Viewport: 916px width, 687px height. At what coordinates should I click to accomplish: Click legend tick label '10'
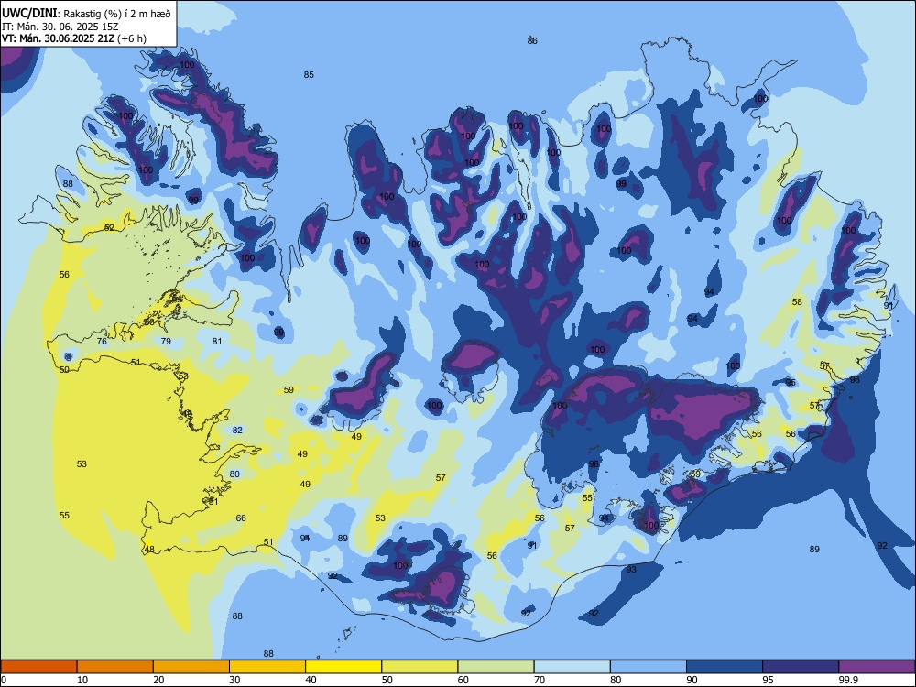82,680
